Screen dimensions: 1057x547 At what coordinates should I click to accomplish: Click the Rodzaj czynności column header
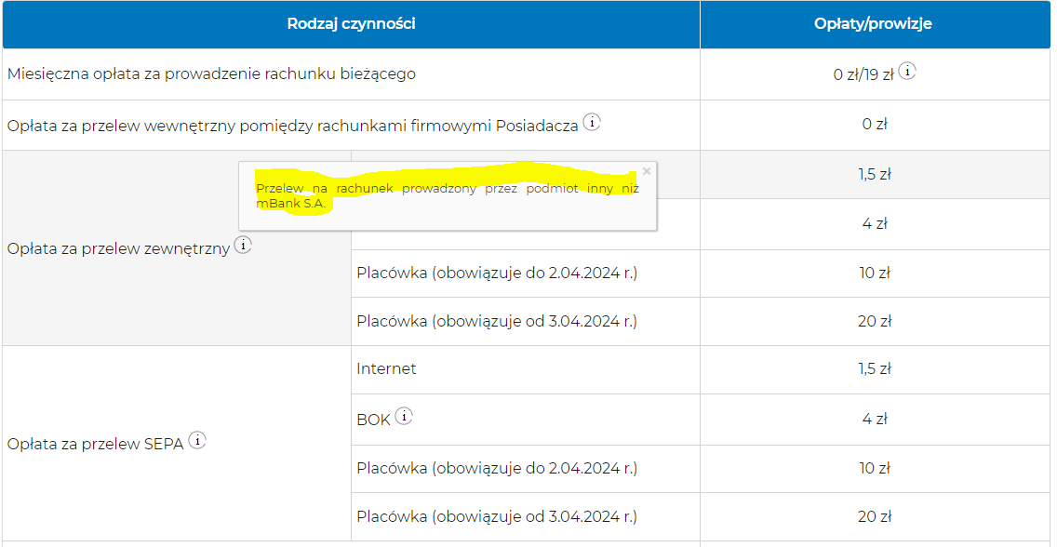pos(351,24)
